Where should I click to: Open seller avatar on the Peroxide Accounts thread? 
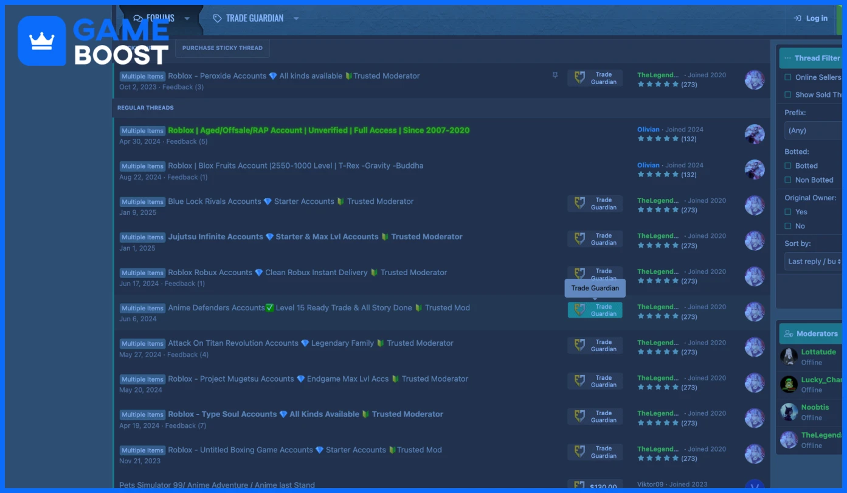755,80
